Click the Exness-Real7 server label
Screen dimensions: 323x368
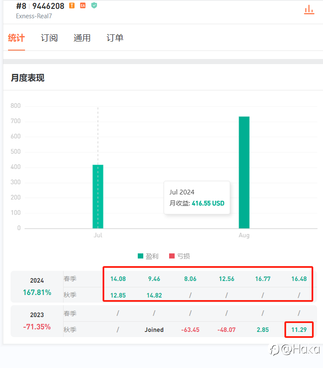tap(34, 16)
